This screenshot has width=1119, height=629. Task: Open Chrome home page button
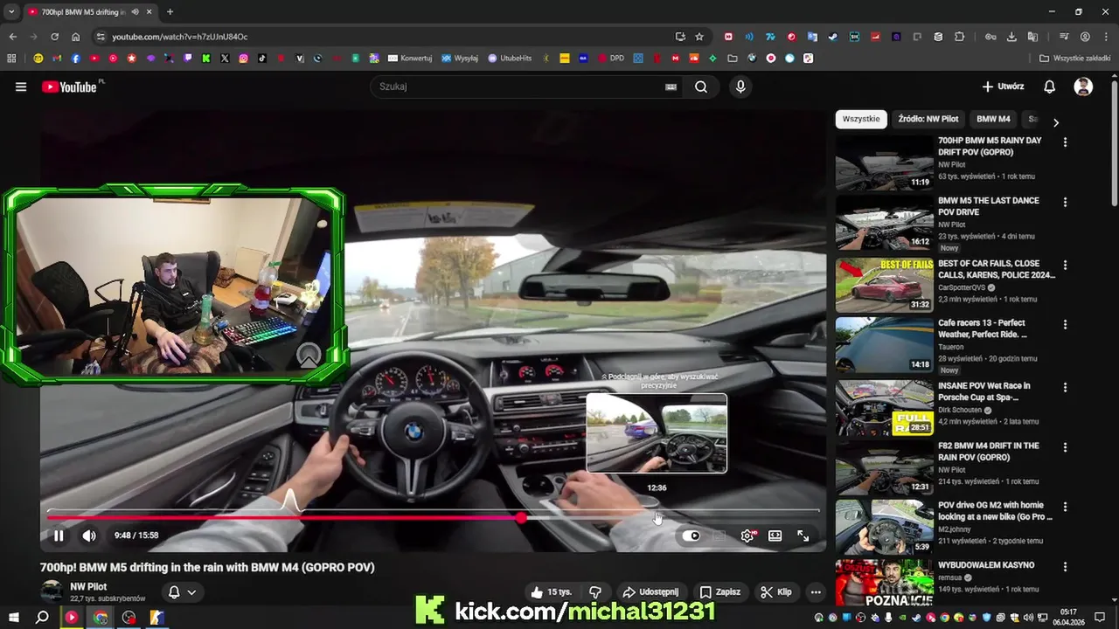point(76,37)
